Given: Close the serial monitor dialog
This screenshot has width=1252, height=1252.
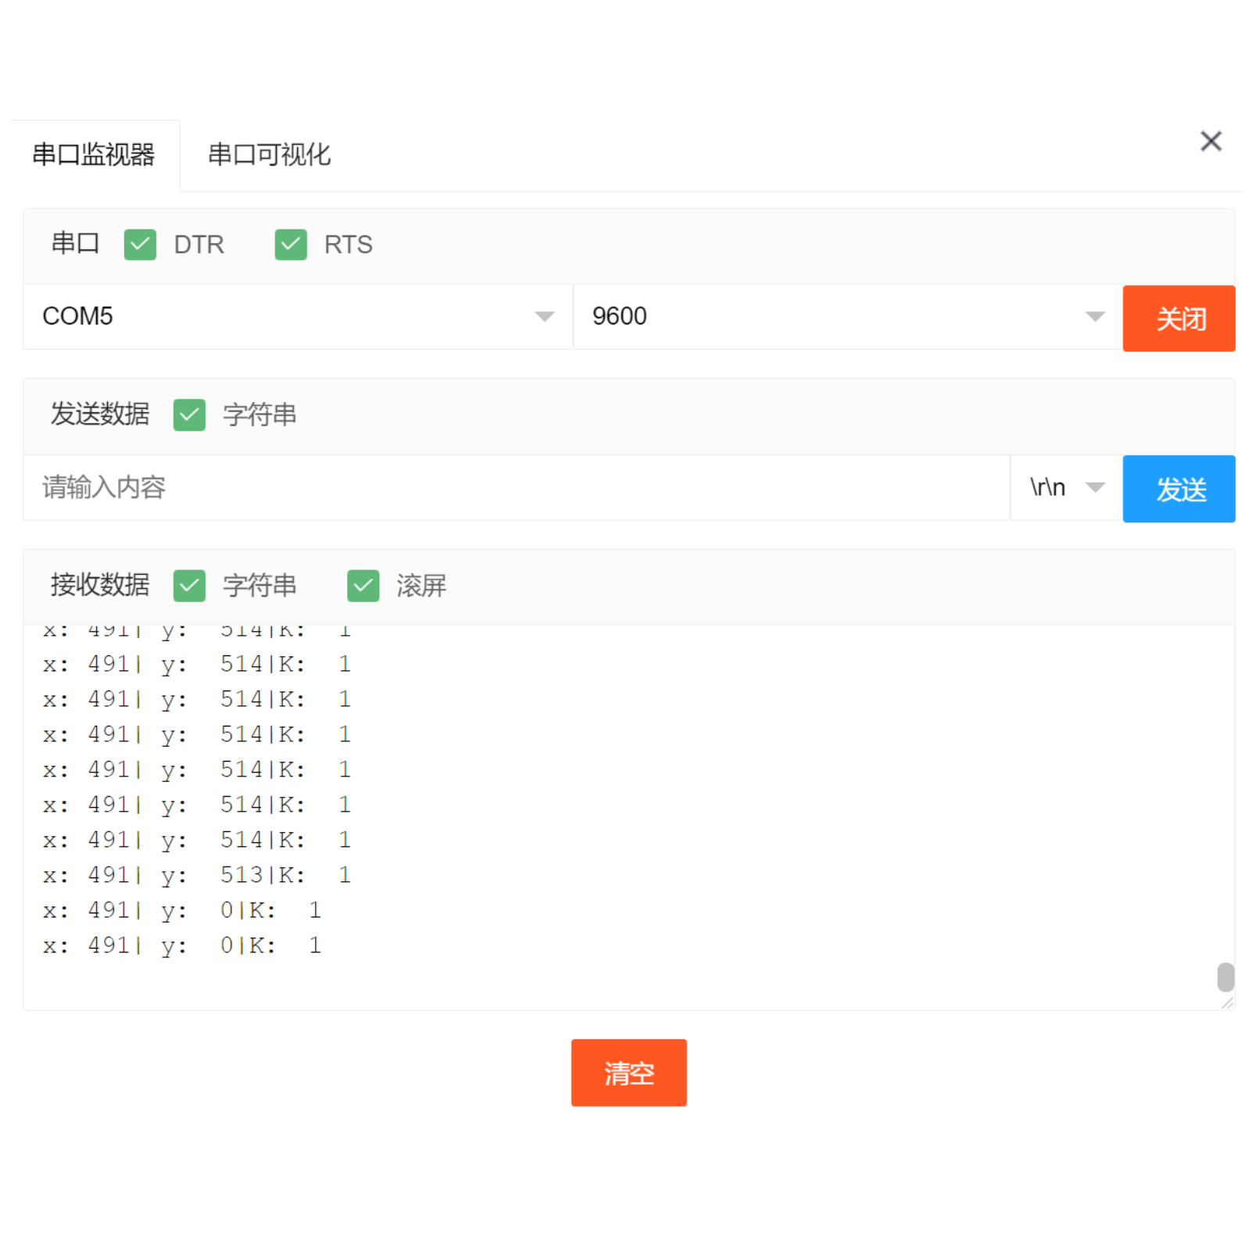Looking at the screenshot, I should click(1210, 142).
